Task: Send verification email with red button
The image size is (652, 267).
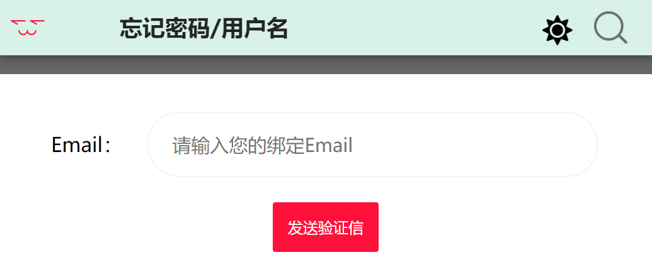Action: 326,227
